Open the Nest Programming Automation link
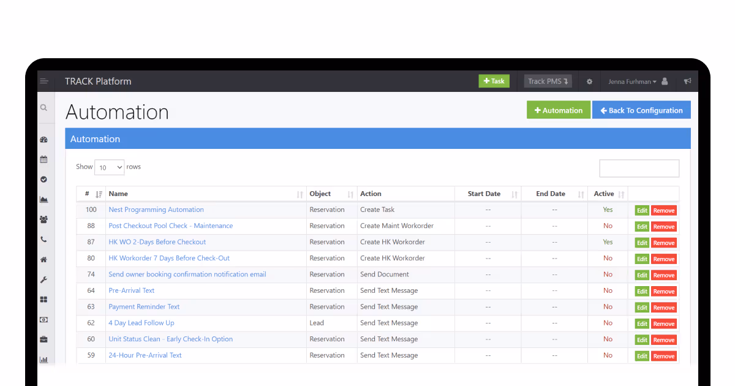 click(156, 210)
